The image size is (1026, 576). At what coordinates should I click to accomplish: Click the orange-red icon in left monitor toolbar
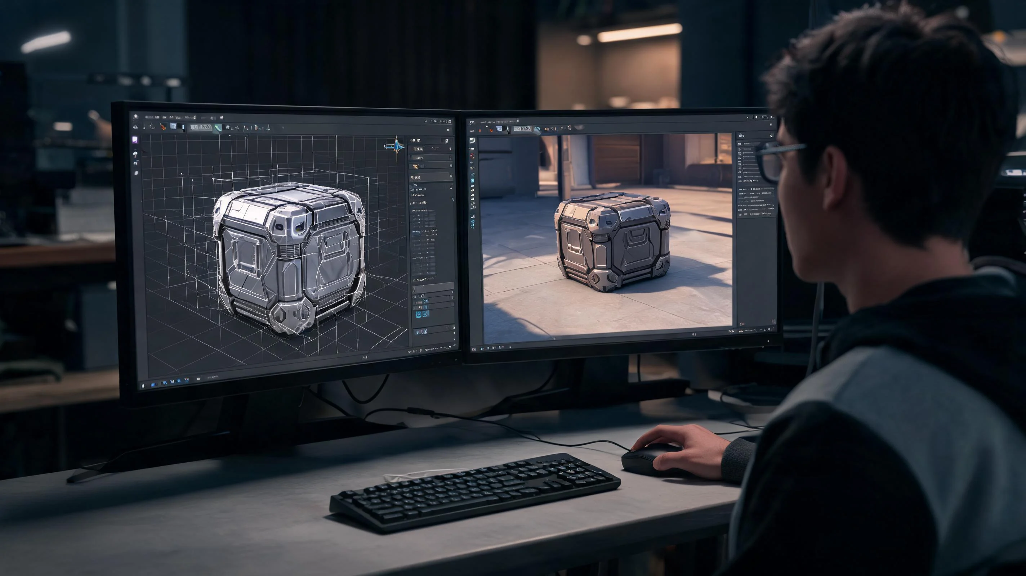coord(163,127)
